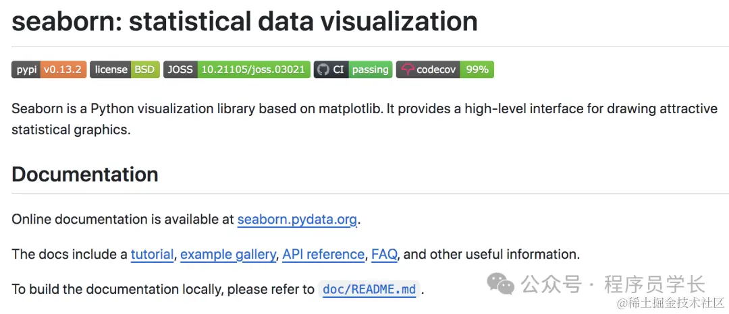Open the doc/README.md file link

[x=369, y=290]
